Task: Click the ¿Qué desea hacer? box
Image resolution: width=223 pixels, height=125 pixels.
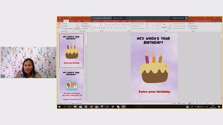Action: point(140,21)
